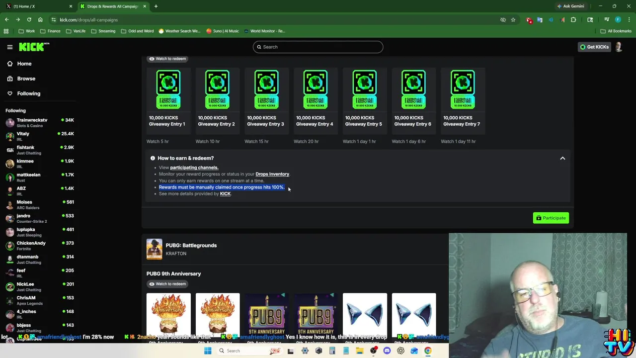
Task: Open luplupka channel avatar
Action: (10, 232)
